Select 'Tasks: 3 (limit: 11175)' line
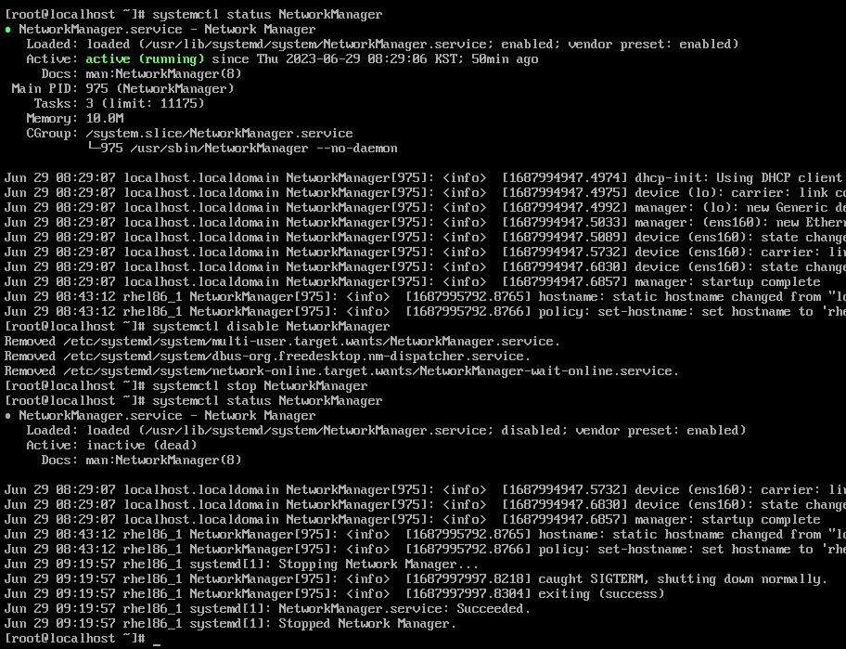The image size is (846, 649). [x=120, y=103]
